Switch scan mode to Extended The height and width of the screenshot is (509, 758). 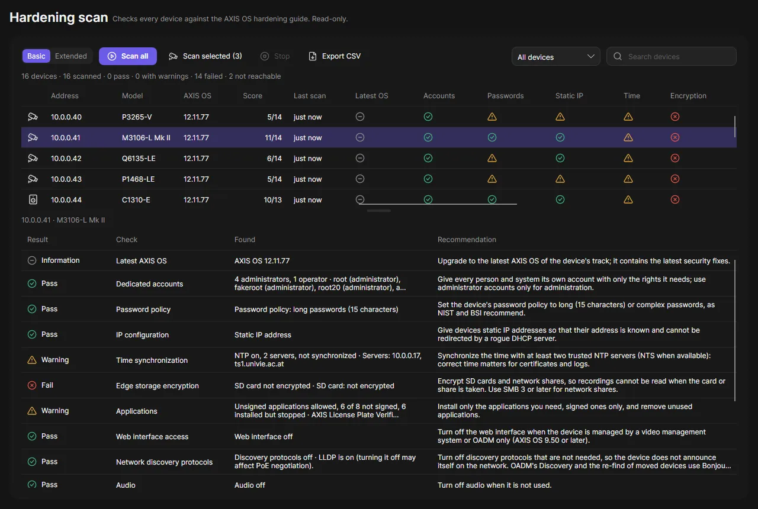pyautogui.click(x=71, y=56)
